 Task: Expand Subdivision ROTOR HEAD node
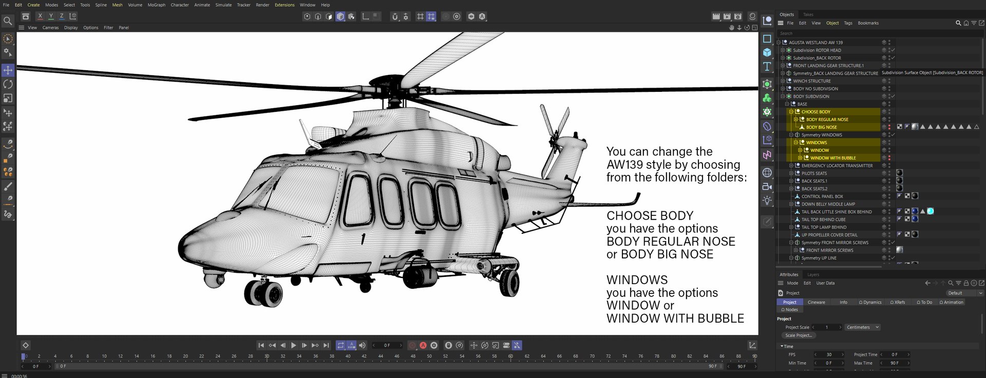(783, 50)
